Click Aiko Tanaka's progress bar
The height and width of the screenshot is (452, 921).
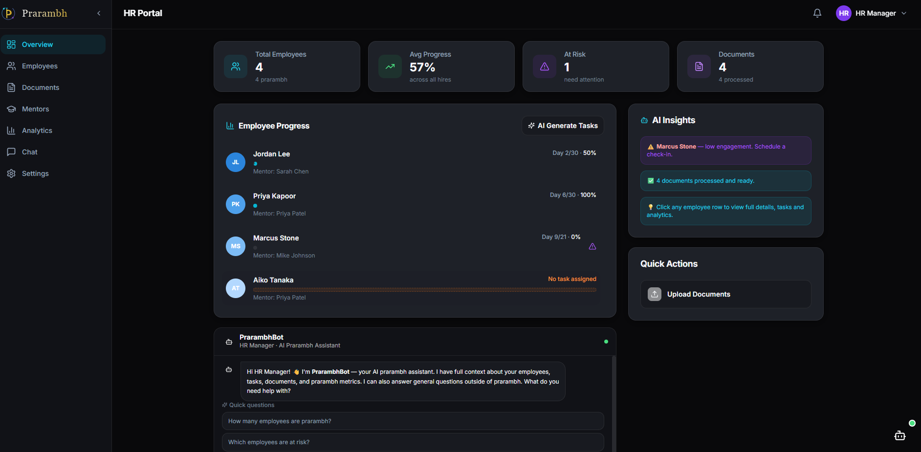(x=425, y=290)
